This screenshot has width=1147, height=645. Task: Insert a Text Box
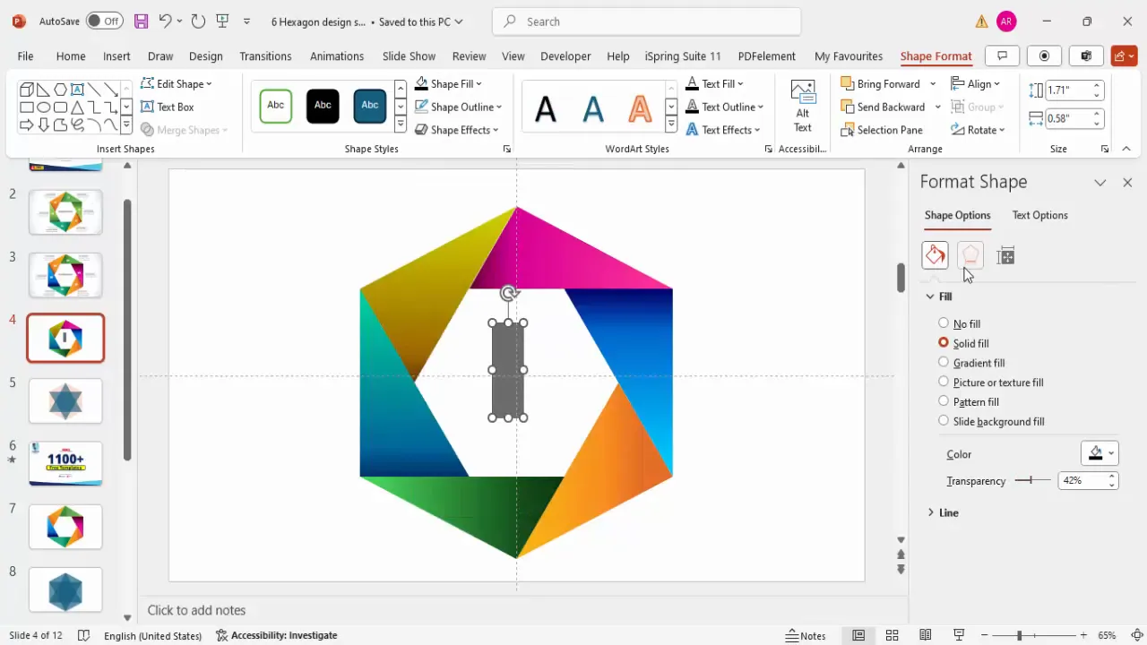168,107
